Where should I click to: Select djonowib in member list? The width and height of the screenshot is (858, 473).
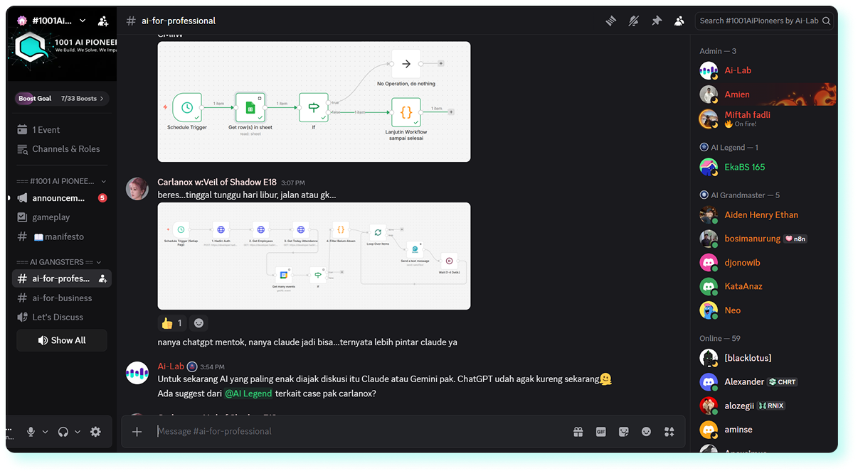(x=764, y=263)
